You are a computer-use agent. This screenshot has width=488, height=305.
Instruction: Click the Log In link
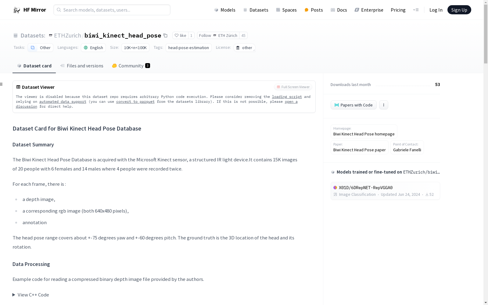tap(436, 10)
